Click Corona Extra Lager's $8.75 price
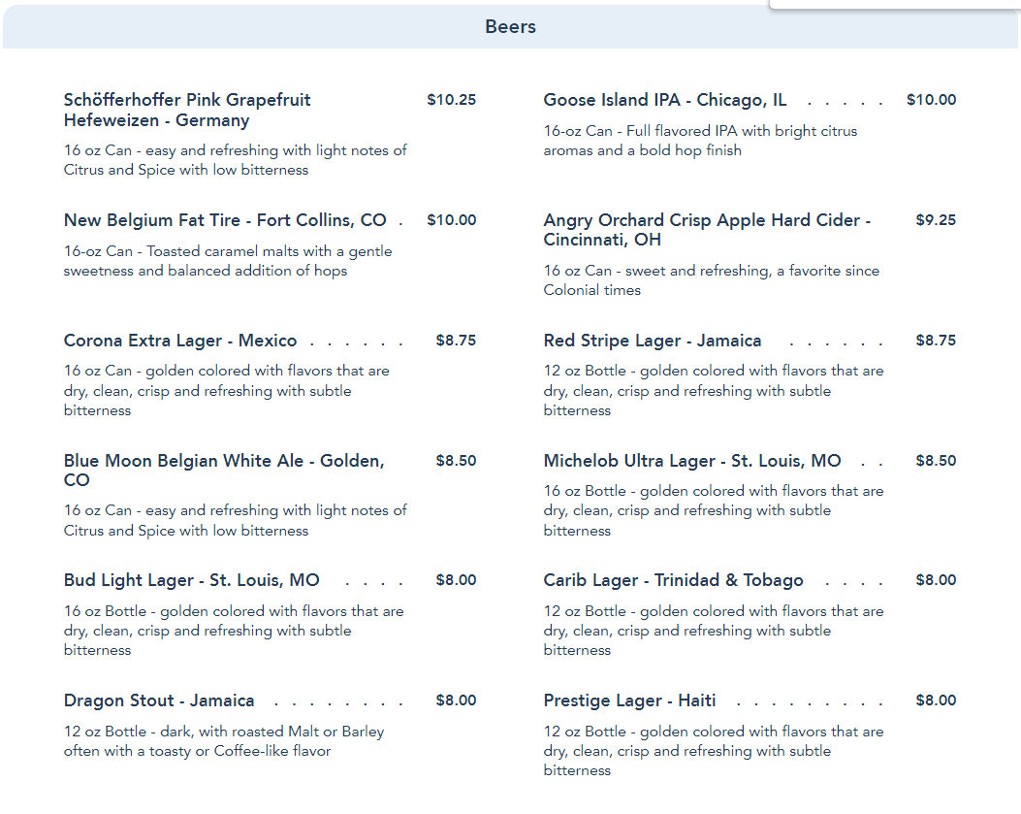The image size is (1021, 814). pyautogui.click(x=456, y=341)
